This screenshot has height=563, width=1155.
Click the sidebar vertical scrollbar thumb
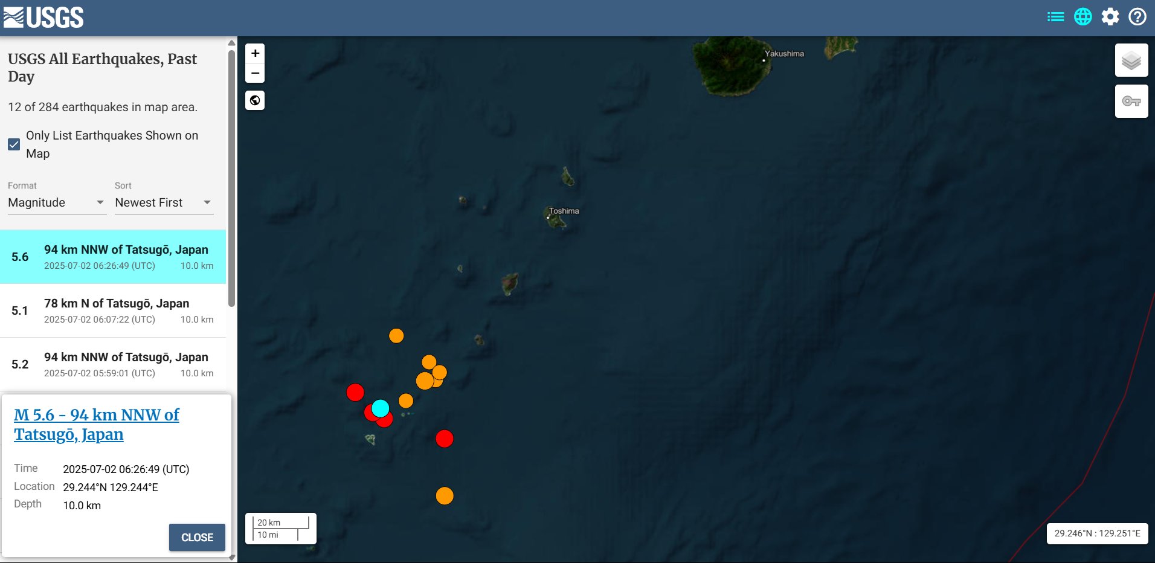[x=231, y=178]
